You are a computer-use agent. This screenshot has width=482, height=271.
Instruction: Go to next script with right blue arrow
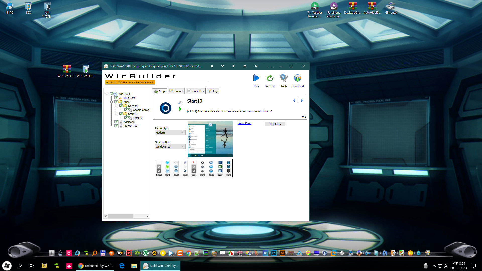302,100
